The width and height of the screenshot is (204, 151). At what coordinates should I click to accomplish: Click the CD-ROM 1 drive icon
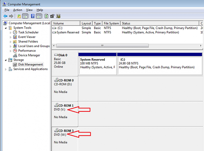pos(56,105)
